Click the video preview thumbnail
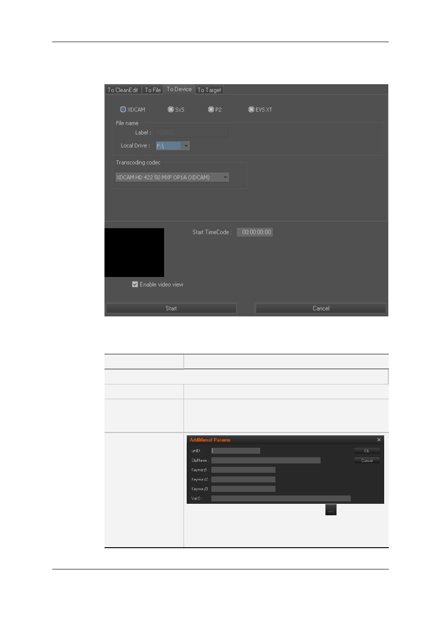The width and height of the screenshot is (441, 624). click(x=134, y=253)
